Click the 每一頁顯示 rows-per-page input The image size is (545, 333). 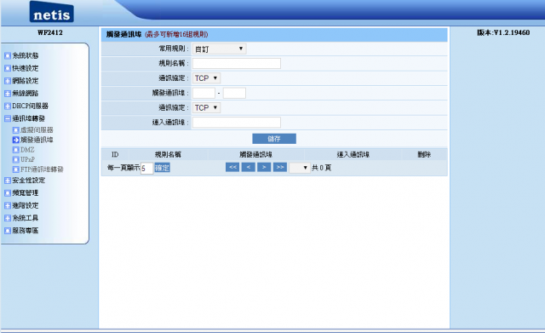147,169
